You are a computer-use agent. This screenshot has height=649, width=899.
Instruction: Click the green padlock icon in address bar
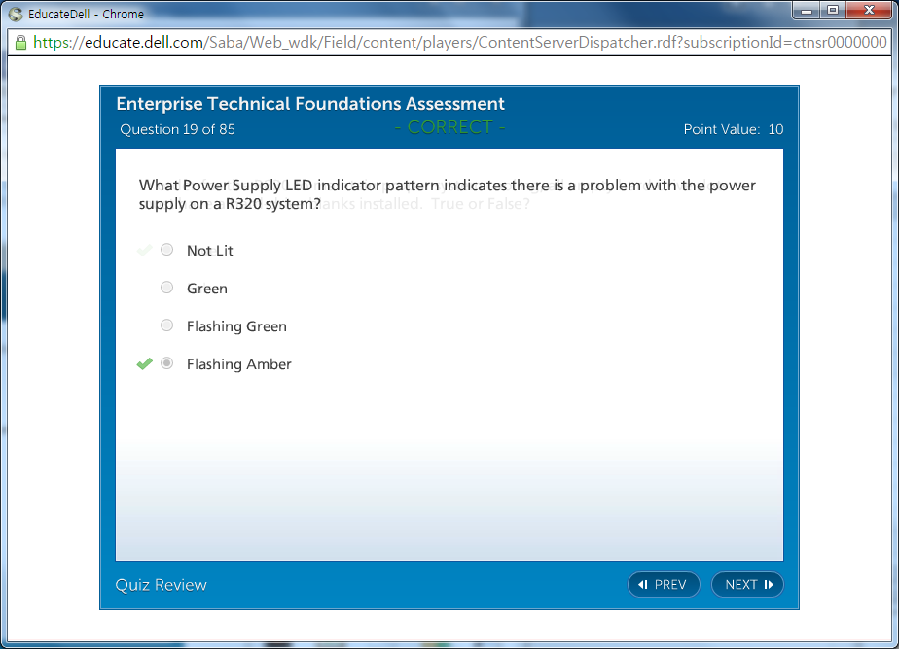(x=18, y=43)
